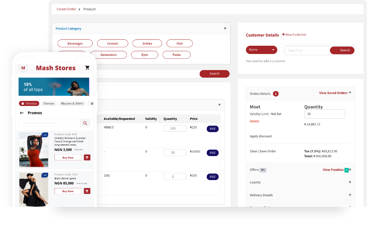The image size is (367, 227).
Task: Focus the Search by customer field
Action: click(307, 50)
